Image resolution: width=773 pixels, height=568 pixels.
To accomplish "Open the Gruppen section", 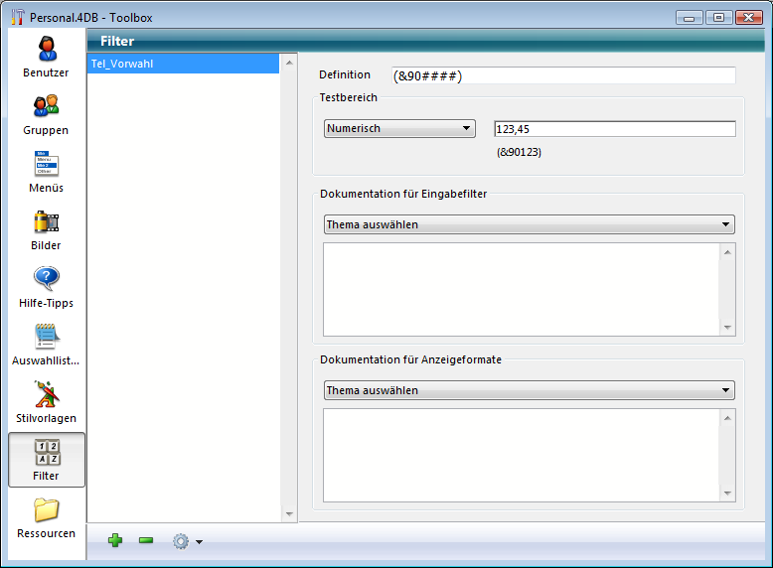I will (46, 114).
